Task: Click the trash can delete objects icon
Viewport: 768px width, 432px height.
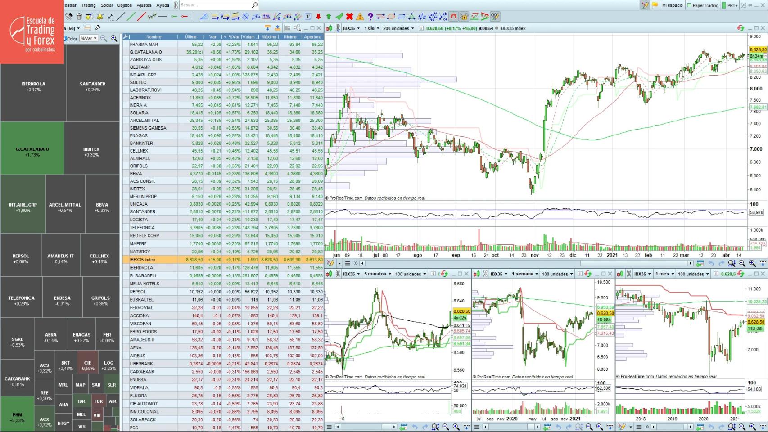Action: [x=79, y=17]
